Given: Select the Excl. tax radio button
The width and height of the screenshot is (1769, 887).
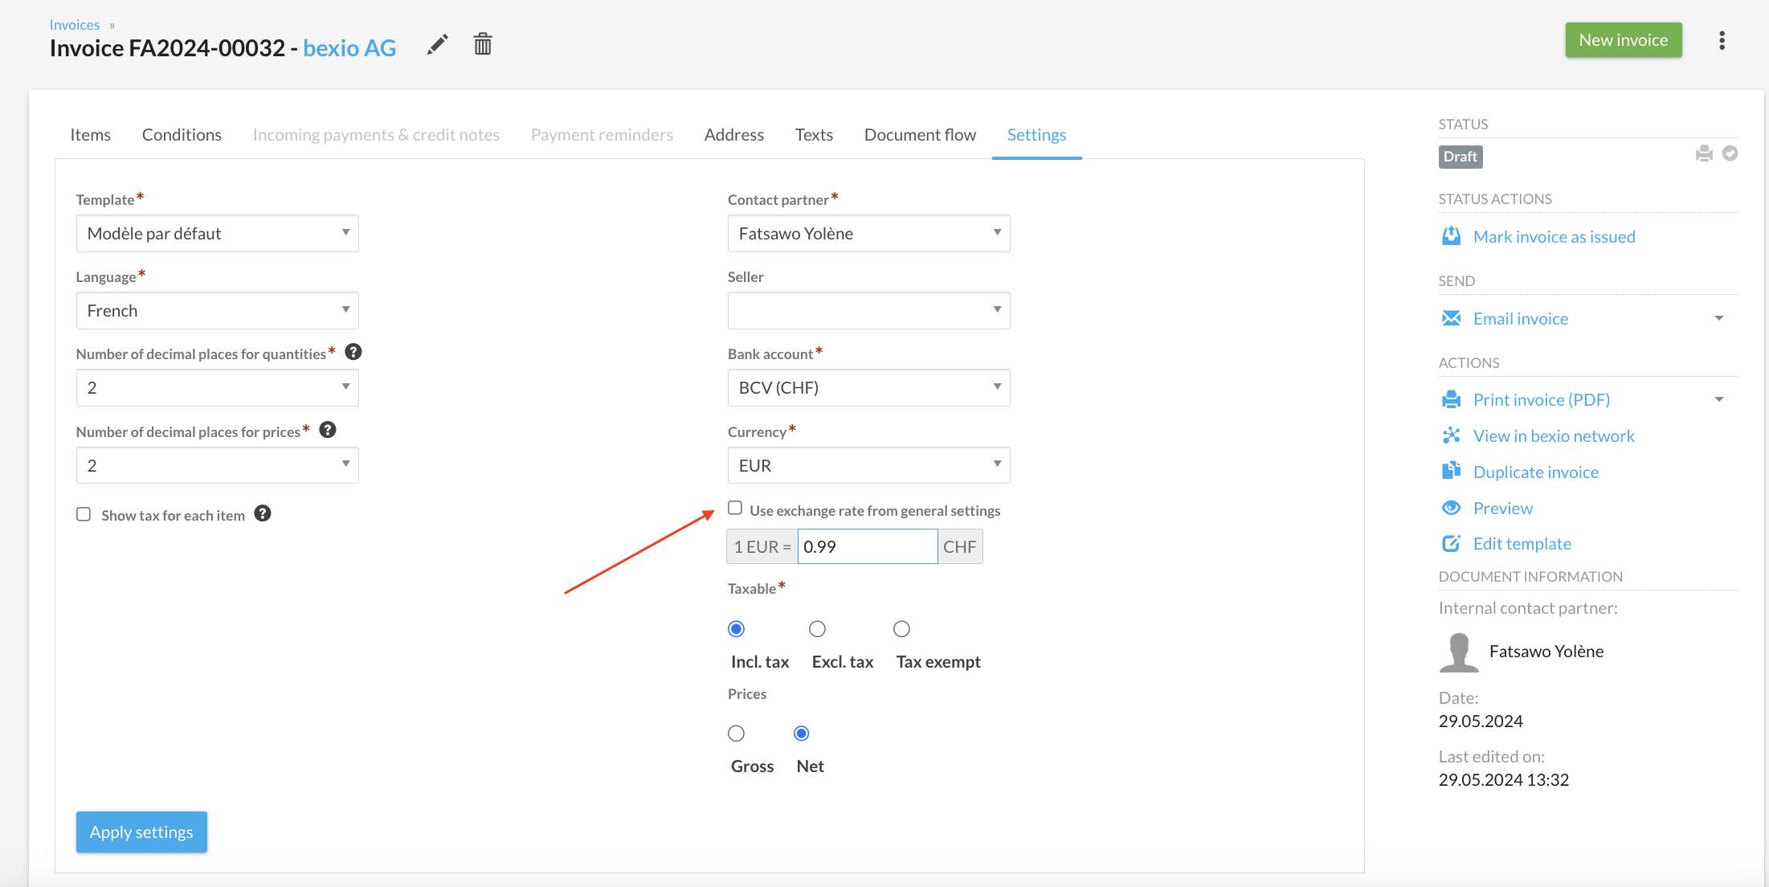Looking at the screenshot, I should pos(817,629).
